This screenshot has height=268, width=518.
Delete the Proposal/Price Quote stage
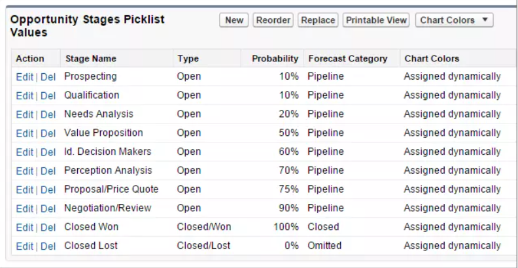(x=48, y=190)
